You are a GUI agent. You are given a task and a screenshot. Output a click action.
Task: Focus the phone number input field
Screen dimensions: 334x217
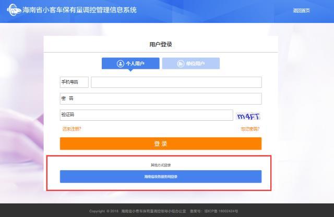(x=176, y=82)
